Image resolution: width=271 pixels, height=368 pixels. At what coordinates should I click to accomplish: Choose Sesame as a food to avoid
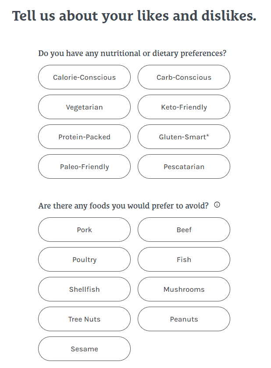point(84,349)
